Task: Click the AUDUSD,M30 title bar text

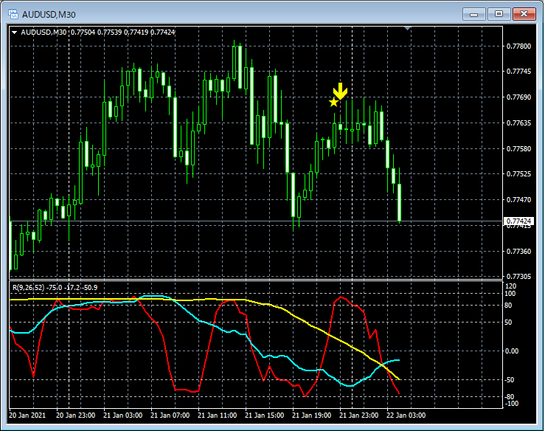Action: click(49, 14)
